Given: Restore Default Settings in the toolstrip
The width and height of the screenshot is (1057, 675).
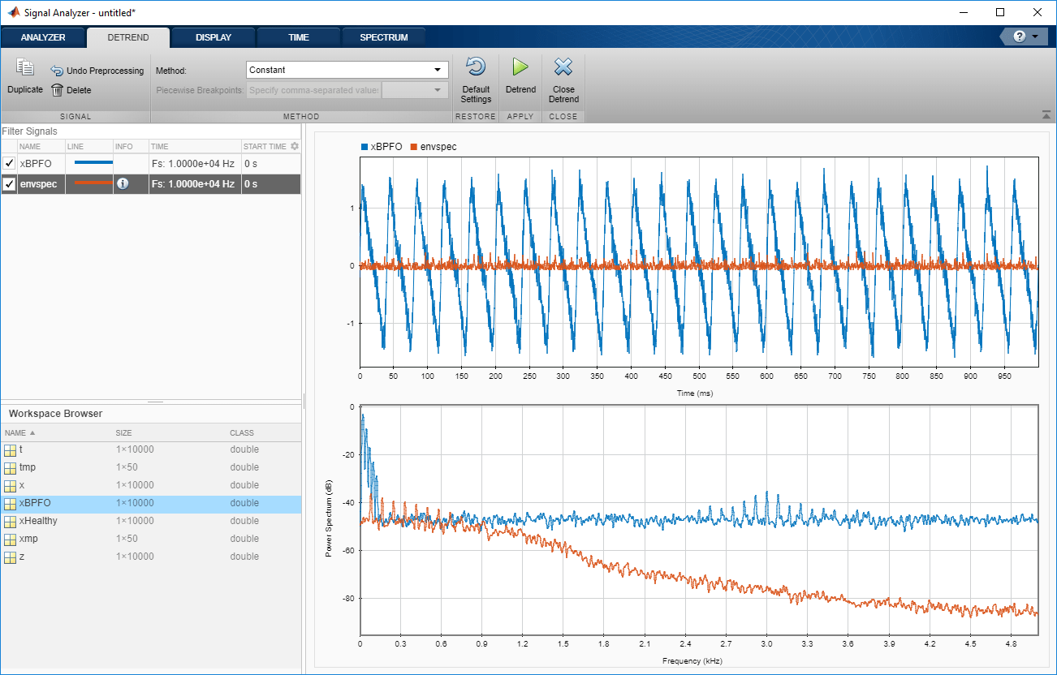Looking at the screenshot, I should point(476,67).
